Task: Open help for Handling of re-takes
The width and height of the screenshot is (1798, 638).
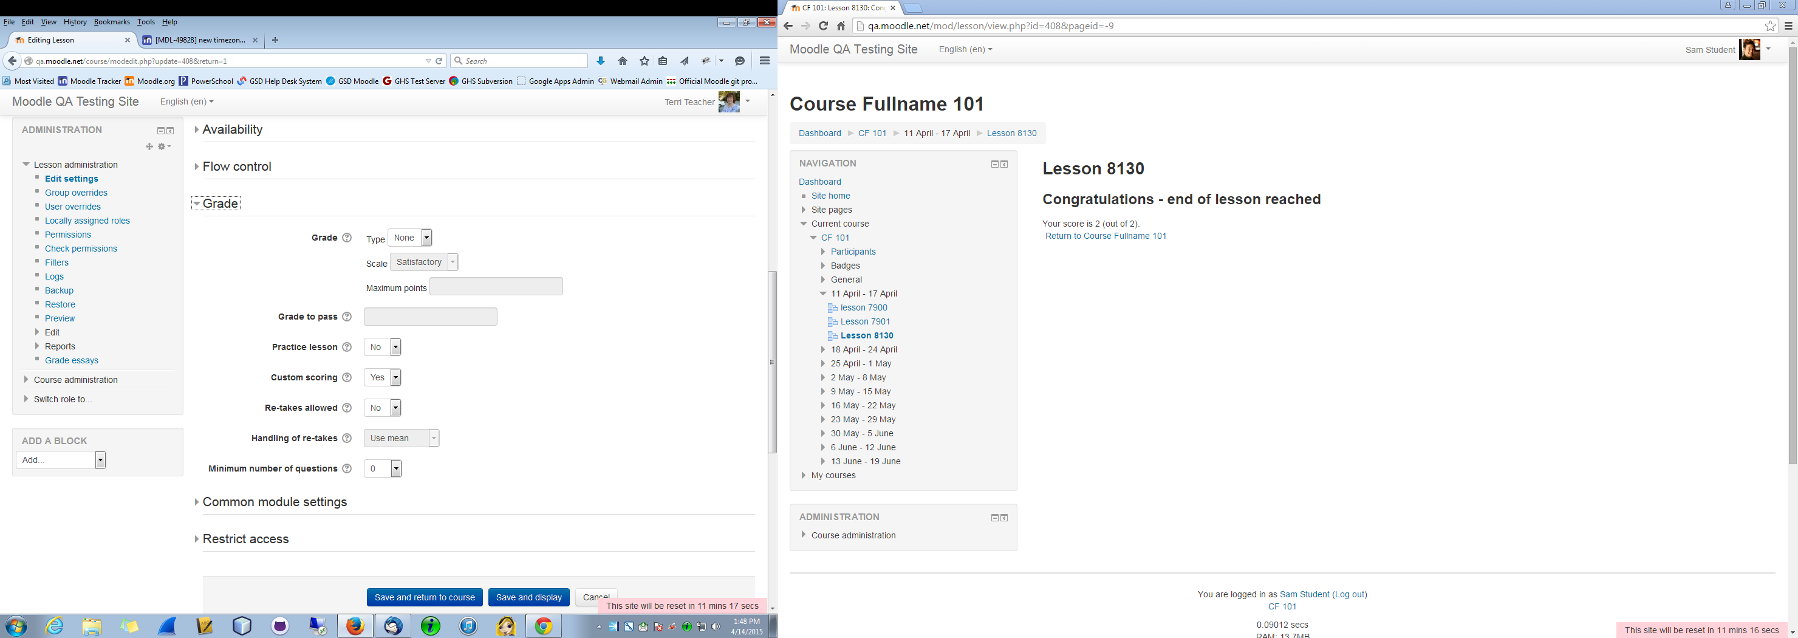Action: [347, 438]
